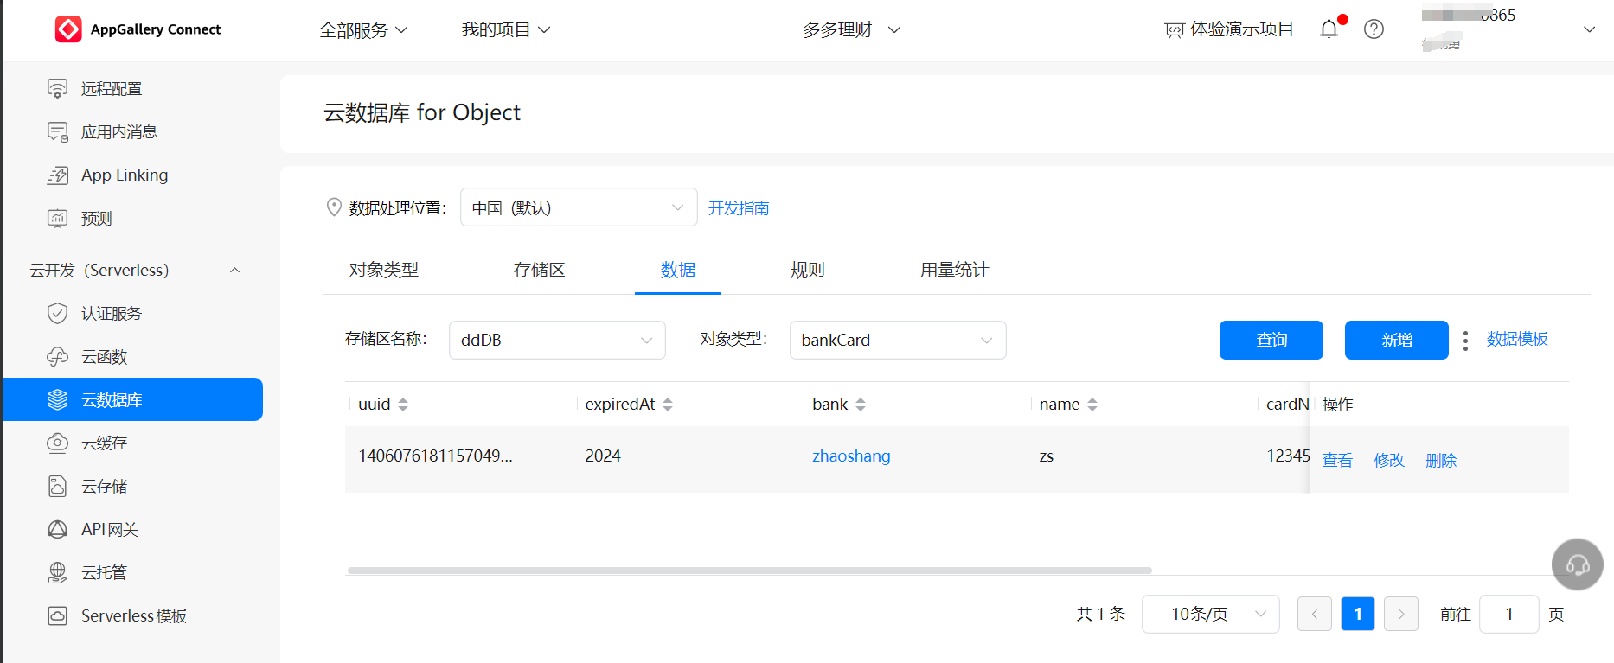Click the zhaoshang bank link
The height and width of the screenshot is (663, 1614).
(x=851, y=456)
